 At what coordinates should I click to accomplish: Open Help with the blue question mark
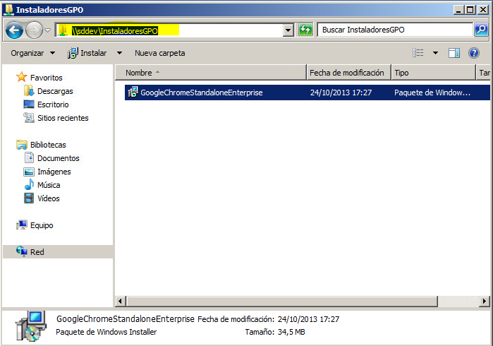coord(473,53)
